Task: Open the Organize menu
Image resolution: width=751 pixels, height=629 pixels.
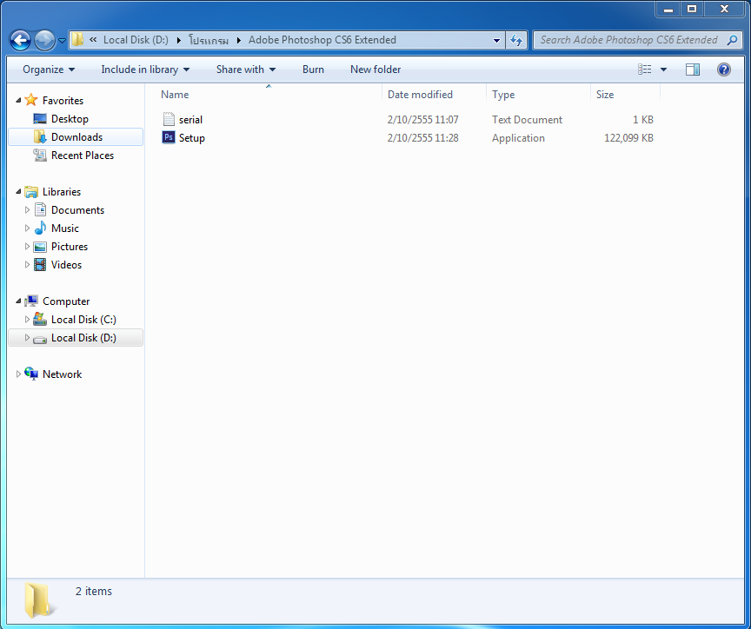Action: click(49, 70)
